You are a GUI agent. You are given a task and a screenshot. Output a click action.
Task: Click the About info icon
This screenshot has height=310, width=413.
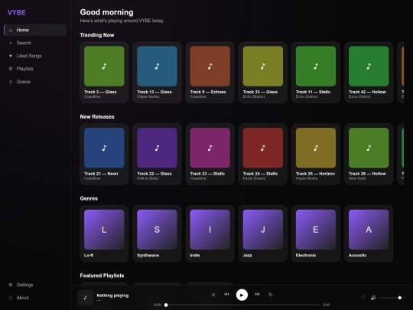tap(11, 298)
